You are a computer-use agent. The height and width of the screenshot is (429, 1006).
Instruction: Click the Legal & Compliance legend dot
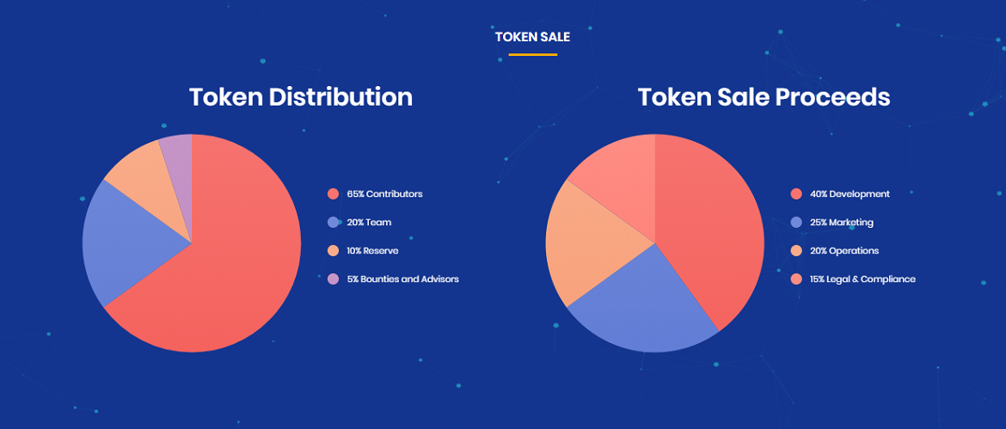[x=796, y=279]
